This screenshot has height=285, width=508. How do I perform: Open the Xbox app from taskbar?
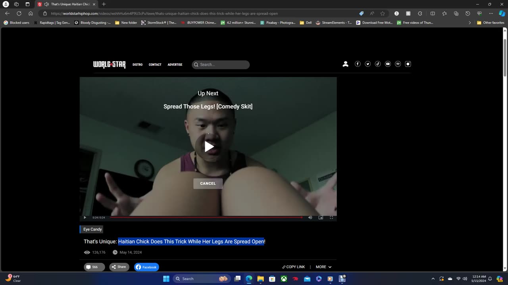click(x=284, y=279)
